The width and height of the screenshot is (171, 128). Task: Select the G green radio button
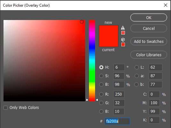point(101,103)
